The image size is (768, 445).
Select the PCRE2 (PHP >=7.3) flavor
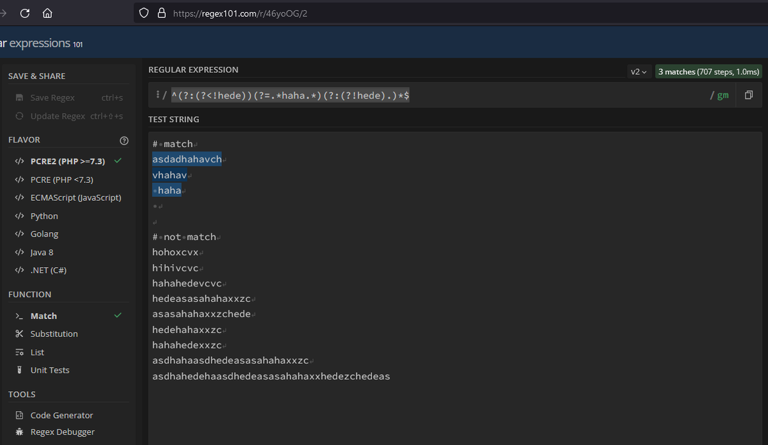pyautogui.click(x=68, y=161)
